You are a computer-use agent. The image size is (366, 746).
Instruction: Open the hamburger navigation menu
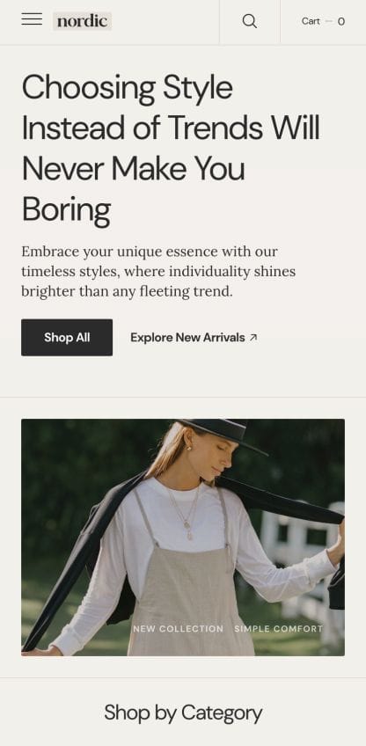(x=32, y=19)
